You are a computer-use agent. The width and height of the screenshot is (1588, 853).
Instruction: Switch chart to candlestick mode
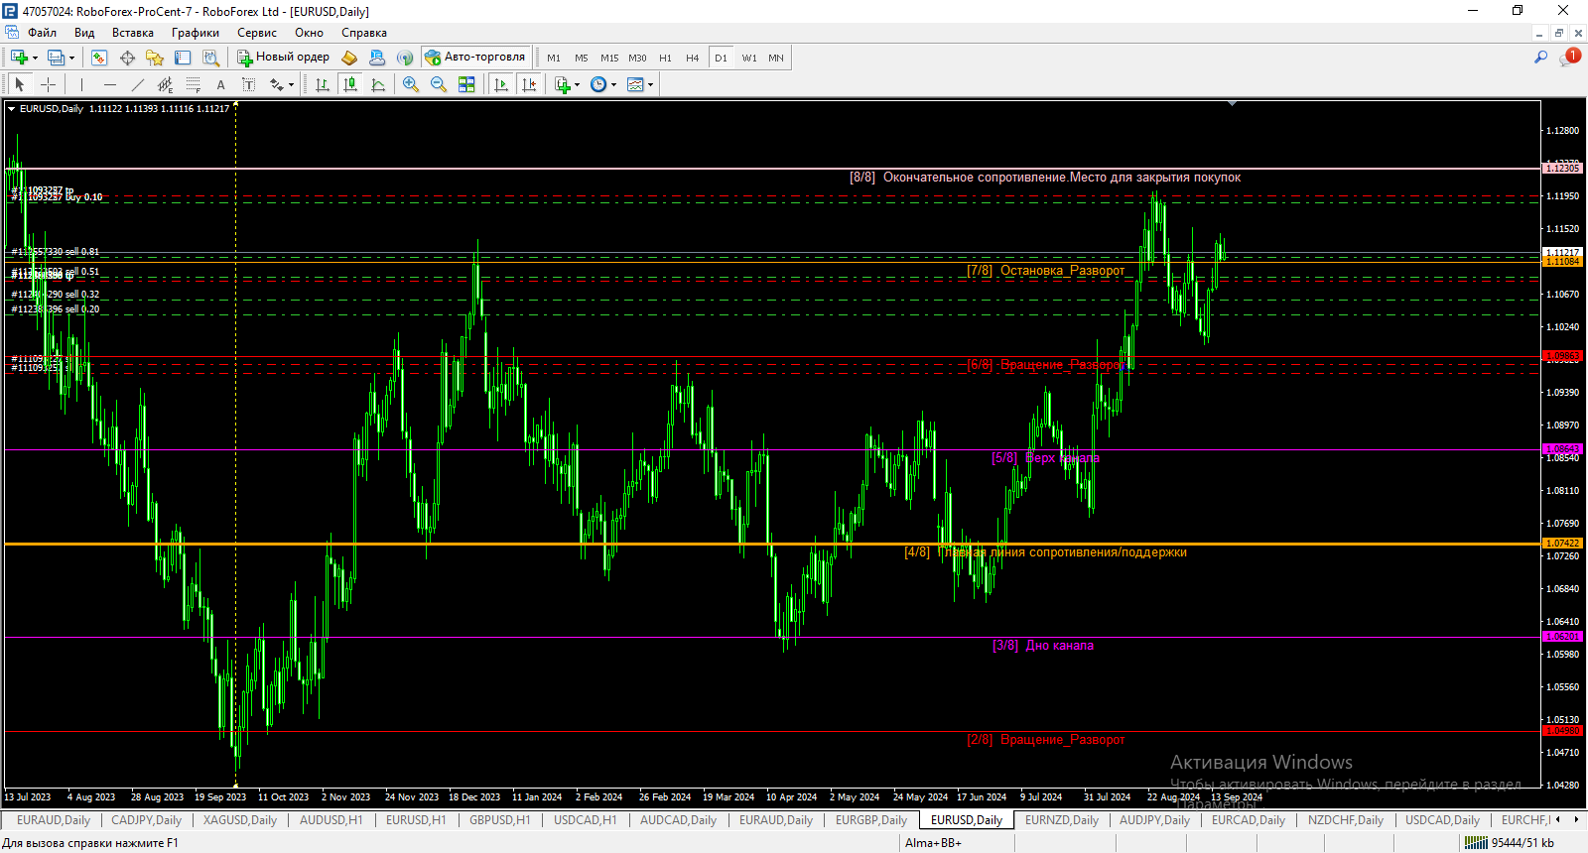350,84
